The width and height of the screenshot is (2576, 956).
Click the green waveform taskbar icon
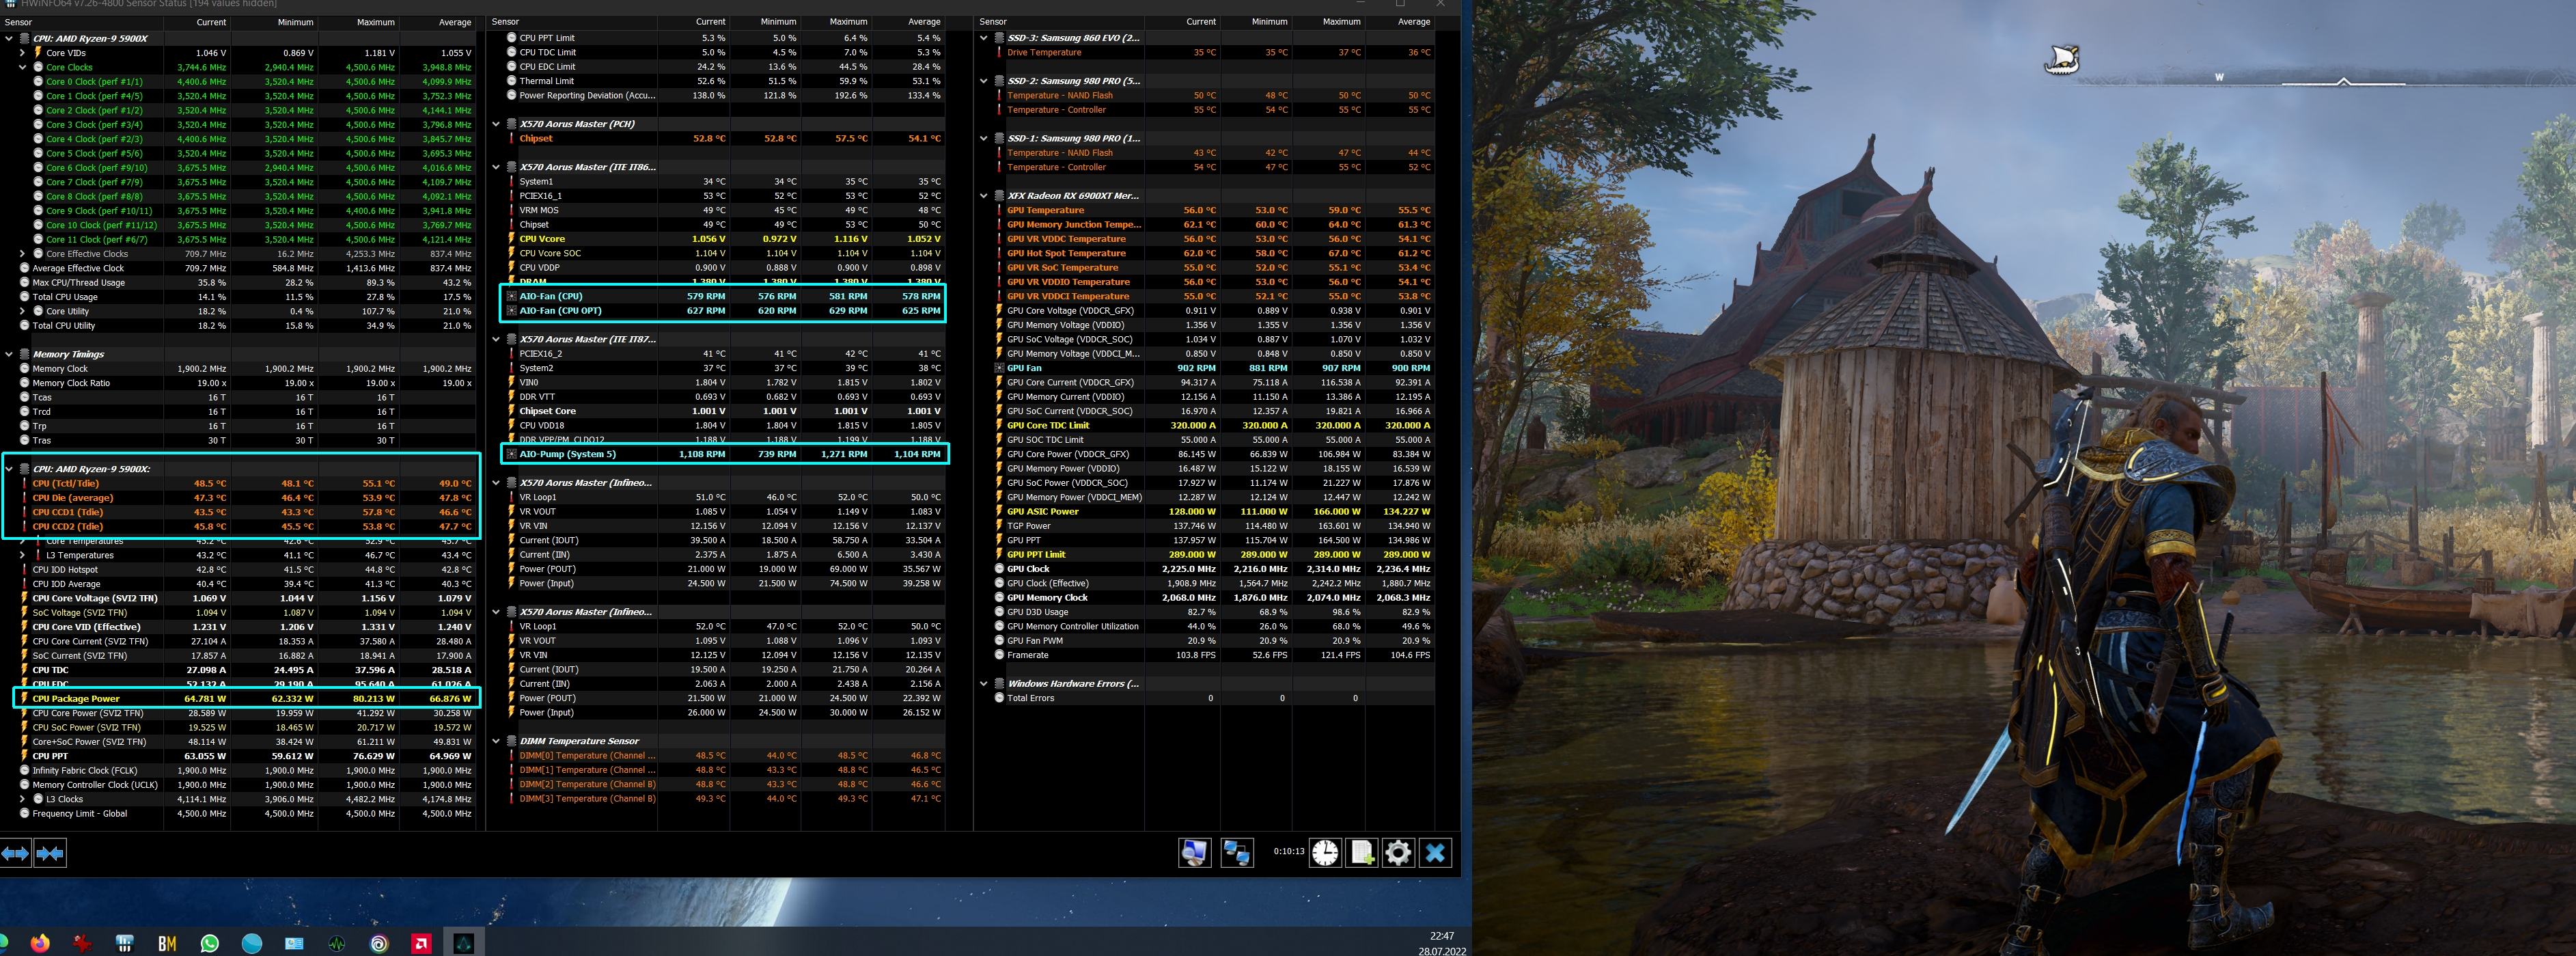pos(337,943)
